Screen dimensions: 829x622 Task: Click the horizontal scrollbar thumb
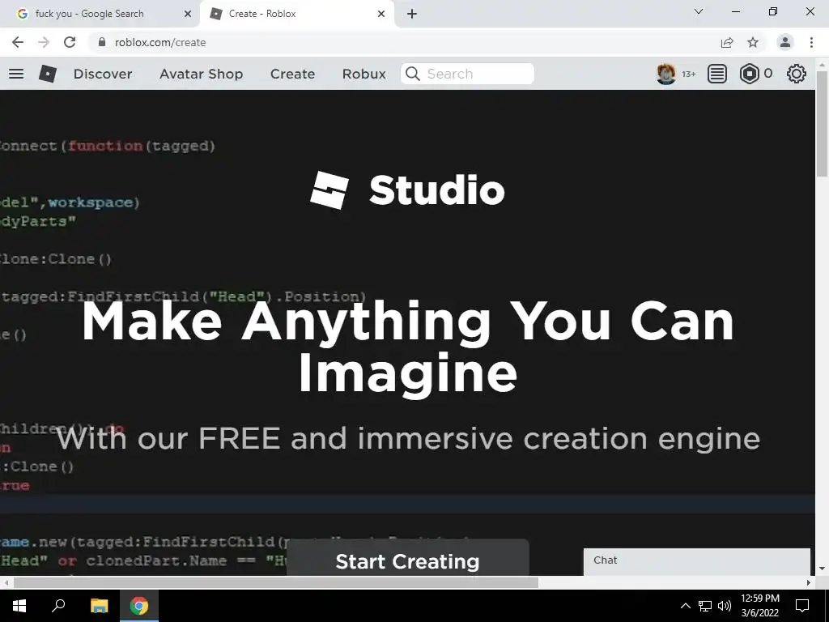click(x=276, y=582)
